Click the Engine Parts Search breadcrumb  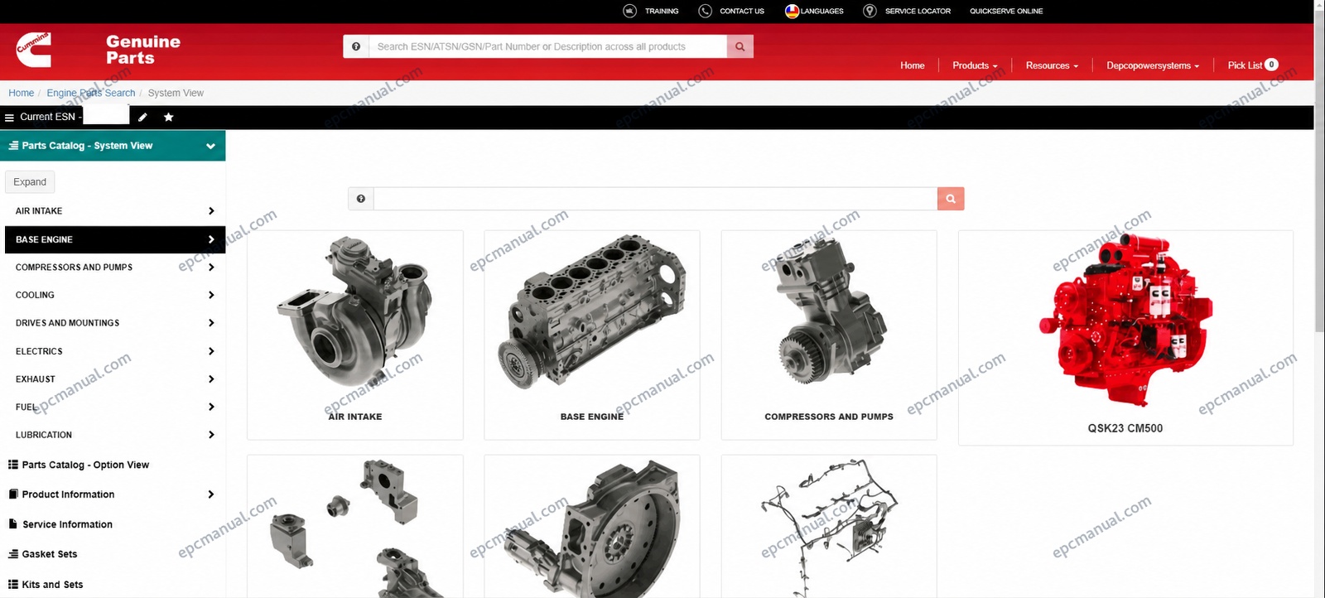tap(91, 93)
